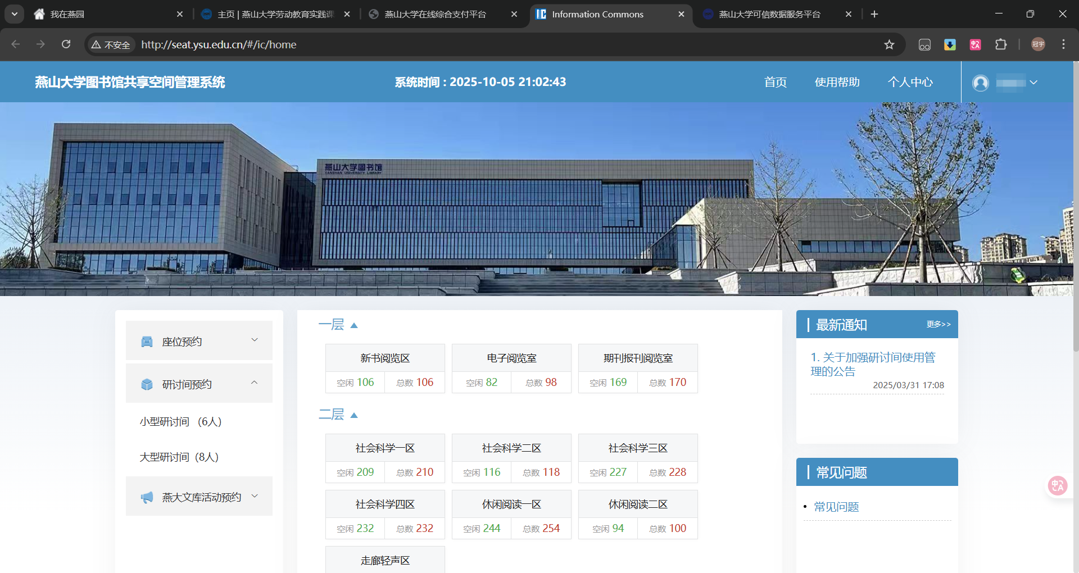This screenshot has height=573, width=1079.
Task: Click the user avatar icon in header
Action: (981, 83)
